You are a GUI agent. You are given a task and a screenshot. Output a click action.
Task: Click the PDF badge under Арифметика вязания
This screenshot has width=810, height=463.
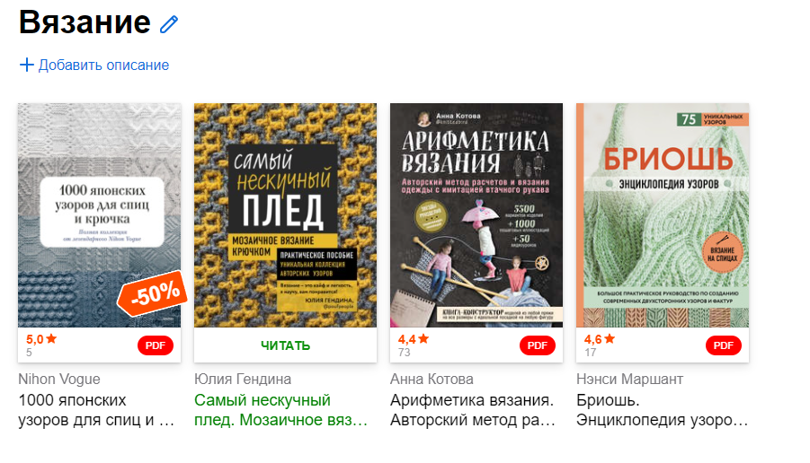538,345
